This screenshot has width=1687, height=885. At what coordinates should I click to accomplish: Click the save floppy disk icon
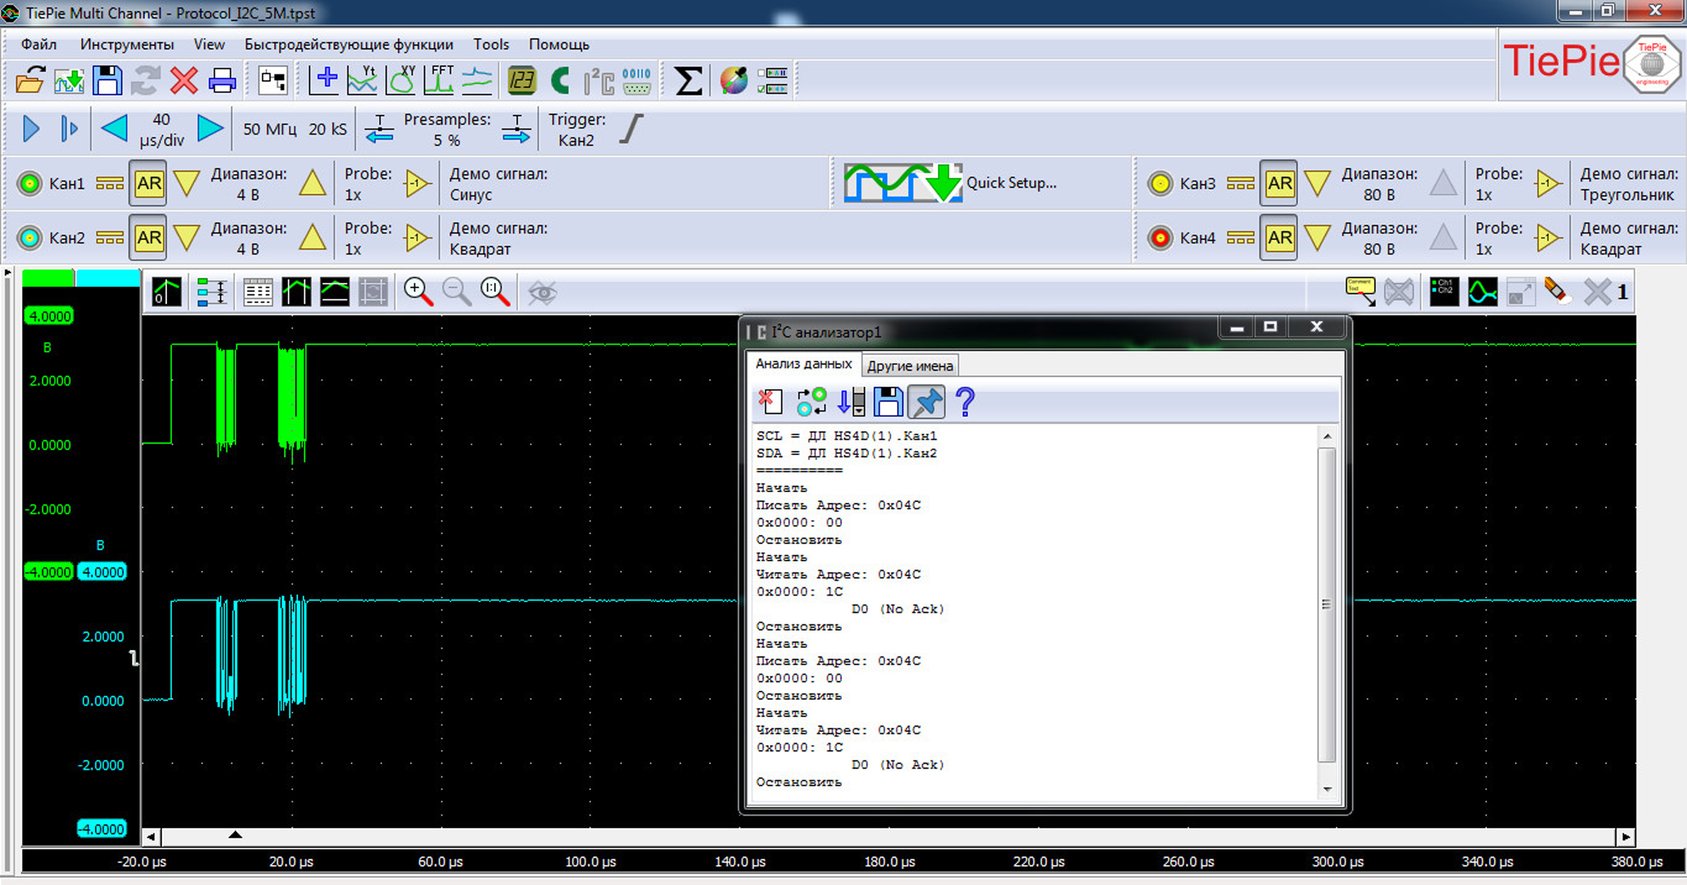point(107,80)
